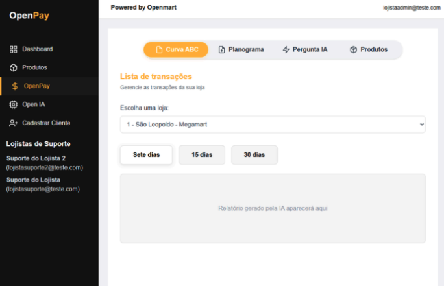The height and width of the screenshot is (286, 444).
Task: Open the store selection dropdown
Action: (x=273, y=124)
